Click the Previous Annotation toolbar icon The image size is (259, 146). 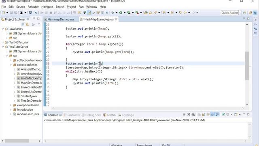(172, 13)
